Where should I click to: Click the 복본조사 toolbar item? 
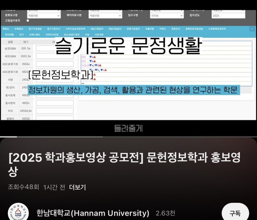176,29
